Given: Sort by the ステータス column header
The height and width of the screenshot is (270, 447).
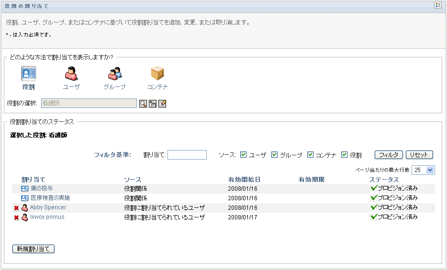Looking at the screenshot, I should [x=384, y=180].
